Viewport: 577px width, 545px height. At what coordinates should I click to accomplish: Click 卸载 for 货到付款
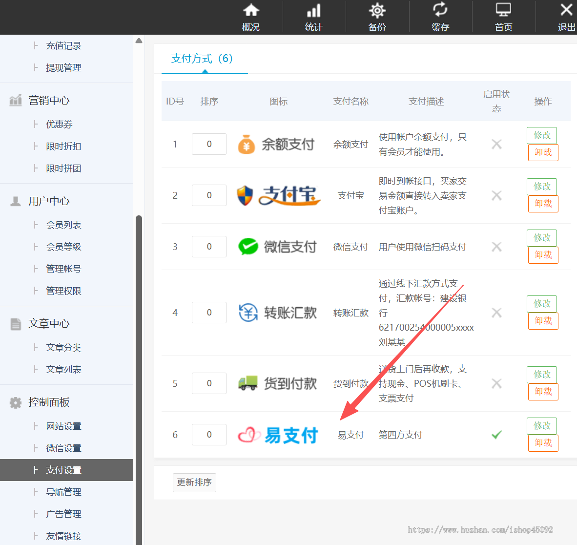pyautogui.click(x=543, y=392)
